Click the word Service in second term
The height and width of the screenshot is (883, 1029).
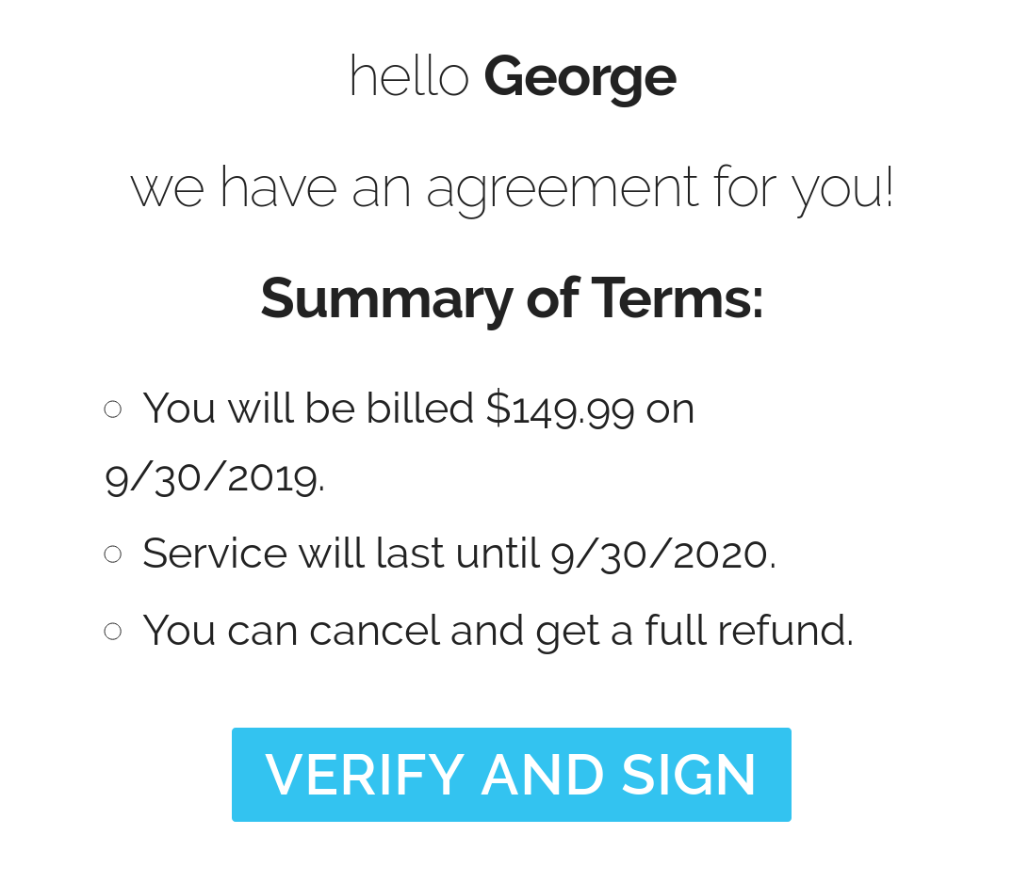point(215,554)
